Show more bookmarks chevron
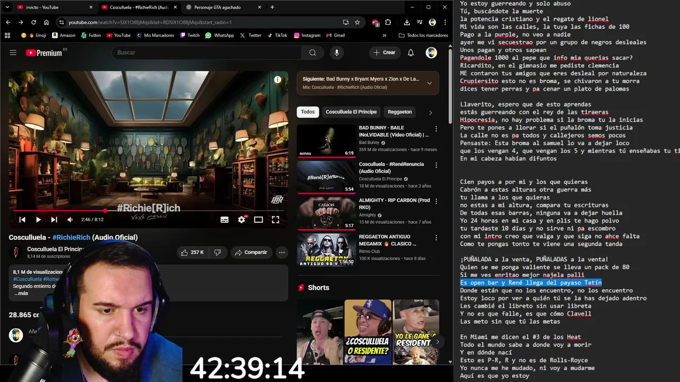 [x=385, y=36]
